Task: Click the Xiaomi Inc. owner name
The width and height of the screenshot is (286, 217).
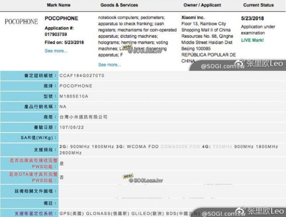Action: (193, 17)
